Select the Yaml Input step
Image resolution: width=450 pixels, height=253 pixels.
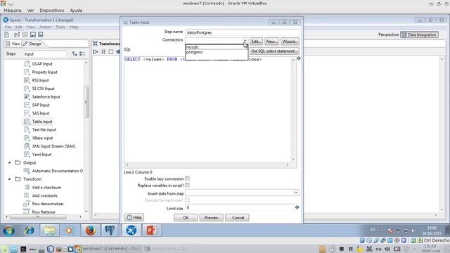[42, 155]
